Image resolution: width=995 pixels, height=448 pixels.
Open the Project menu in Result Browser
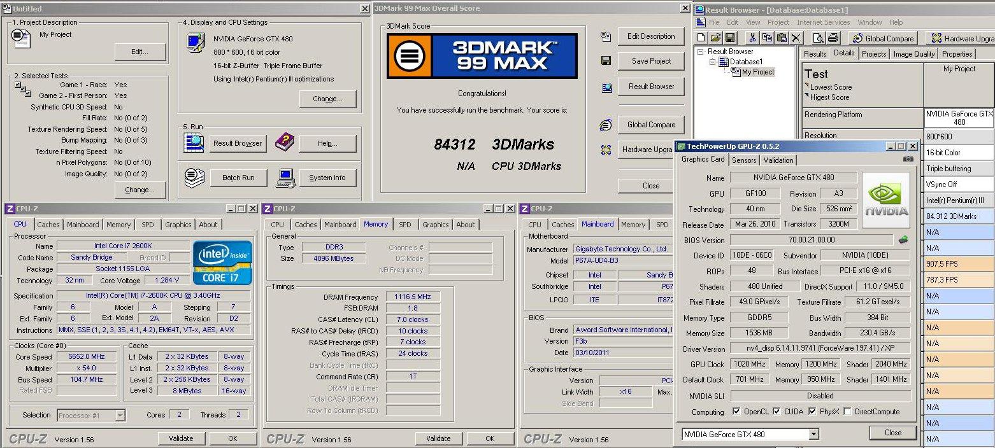[x=778, y=22]
